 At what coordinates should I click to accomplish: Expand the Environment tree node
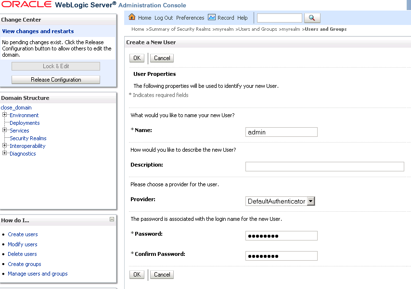(x=5, y=115)
